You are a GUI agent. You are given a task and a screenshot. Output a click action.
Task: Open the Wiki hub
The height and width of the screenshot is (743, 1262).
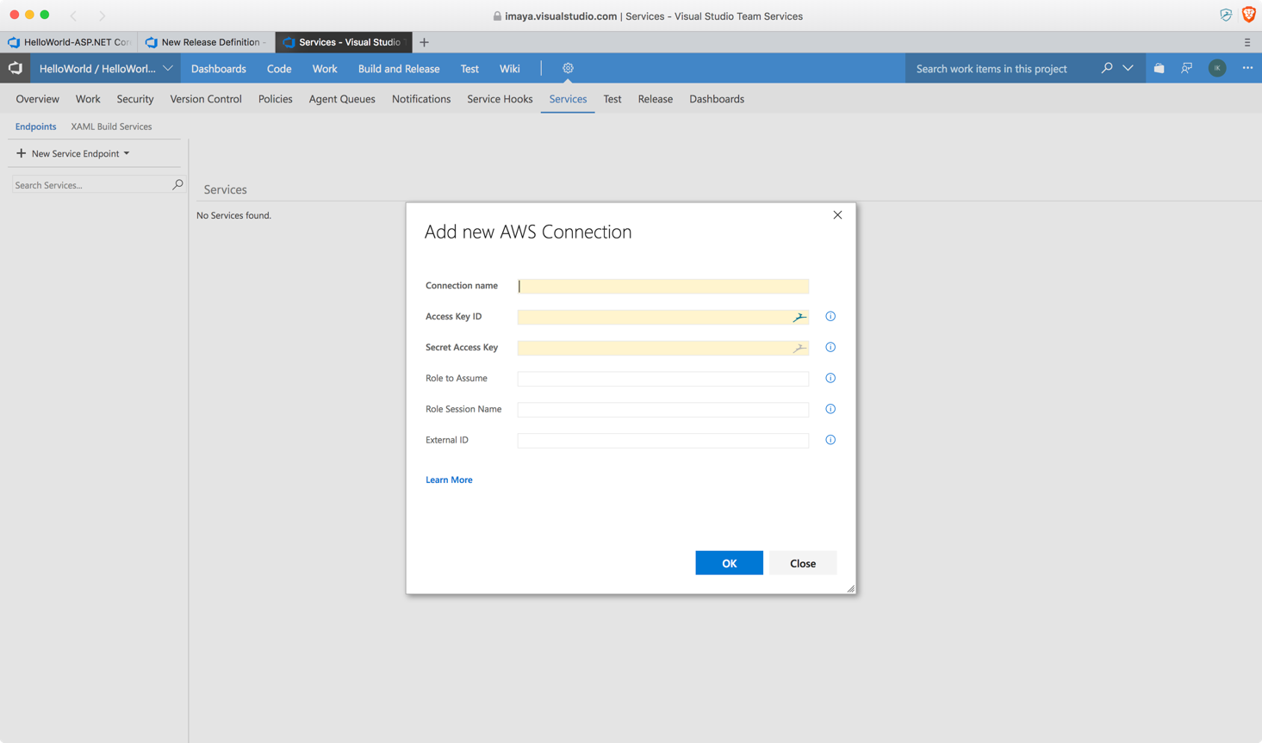510,68
